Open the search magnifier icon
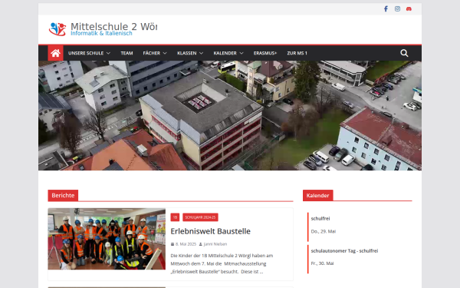The image size is (460, 288). coord(404,53)
